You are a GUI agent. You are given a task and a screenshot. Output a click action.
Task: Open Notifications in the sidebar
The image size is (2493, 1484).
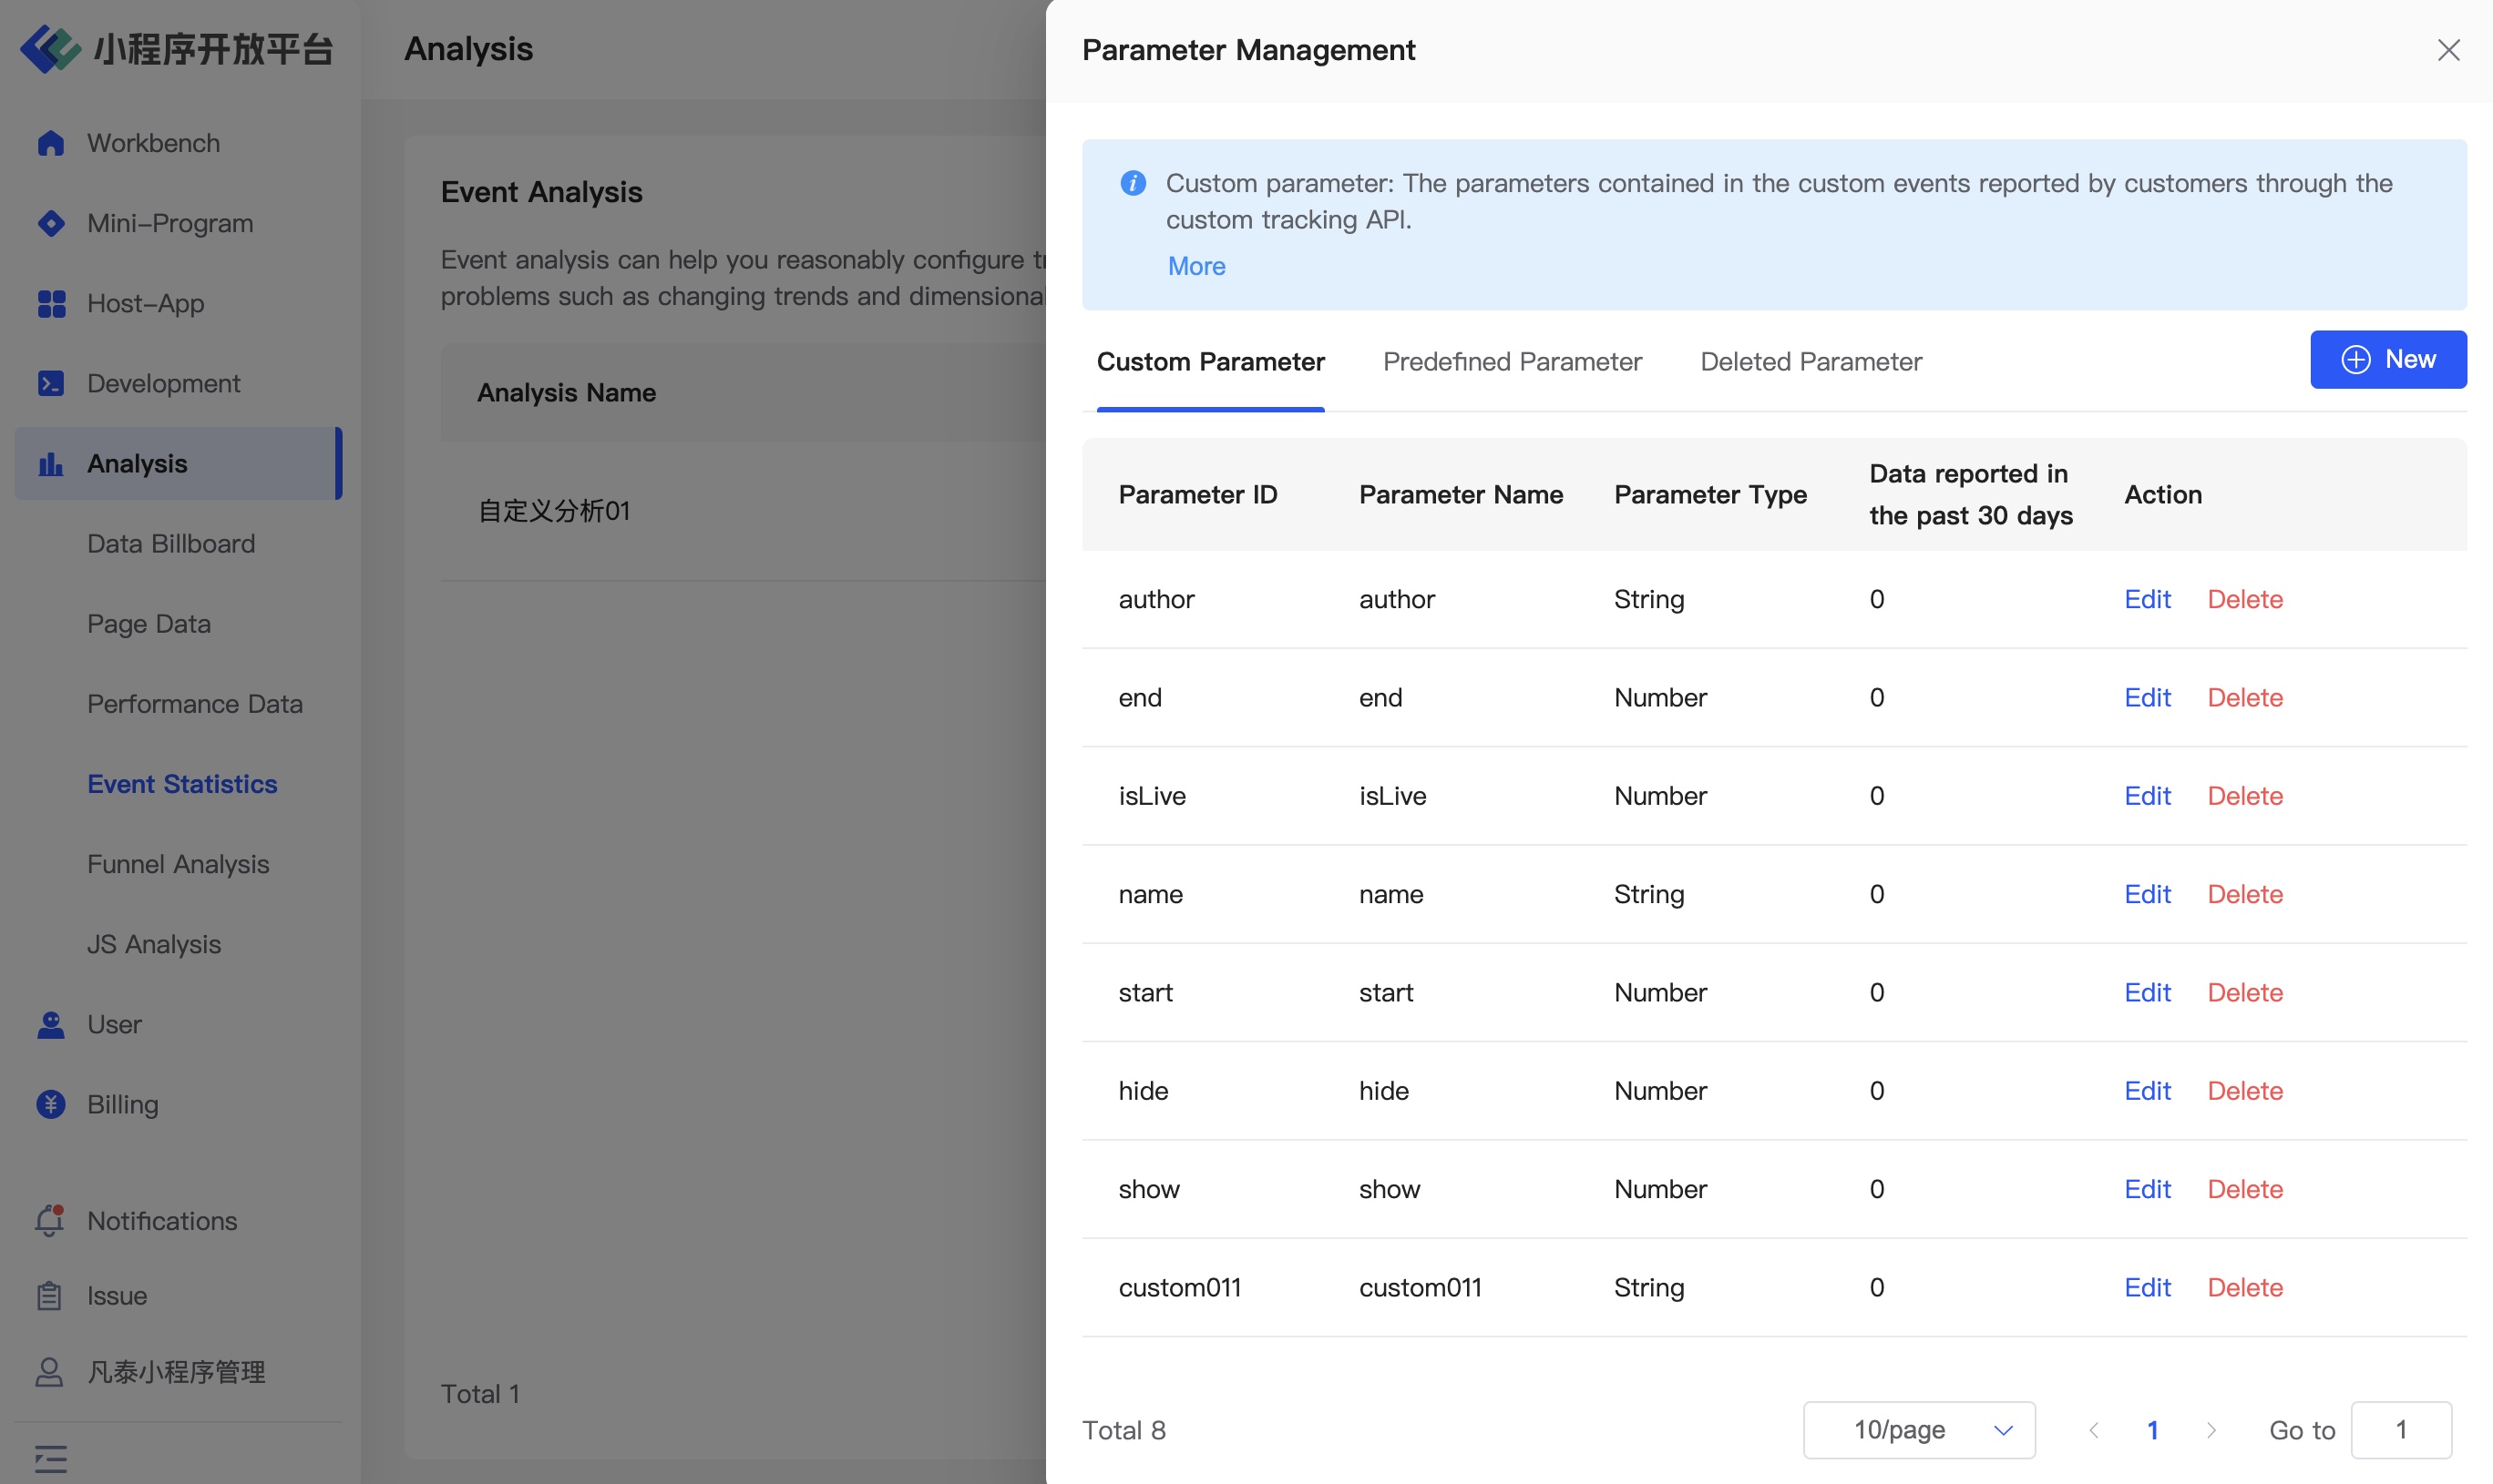[x=179, y=1221]
